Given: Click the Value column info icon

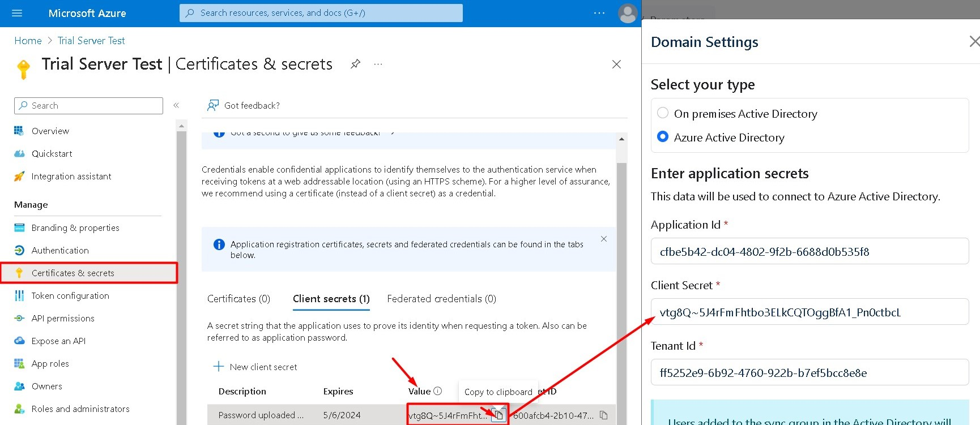Looking at the screenshot, I should pyautogui.click(x=437, y=391).
